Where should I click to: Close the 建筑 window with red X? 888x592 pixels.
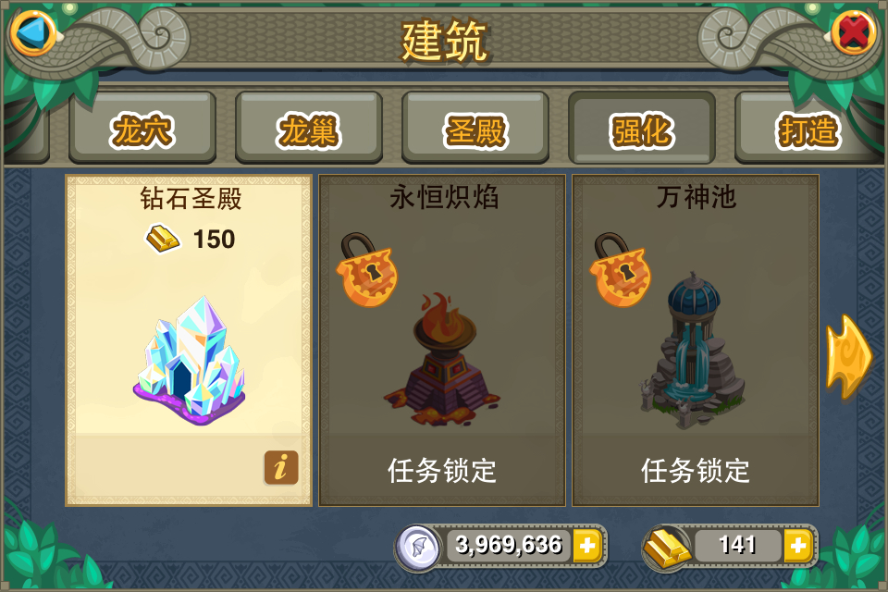[x=854, y=33]
